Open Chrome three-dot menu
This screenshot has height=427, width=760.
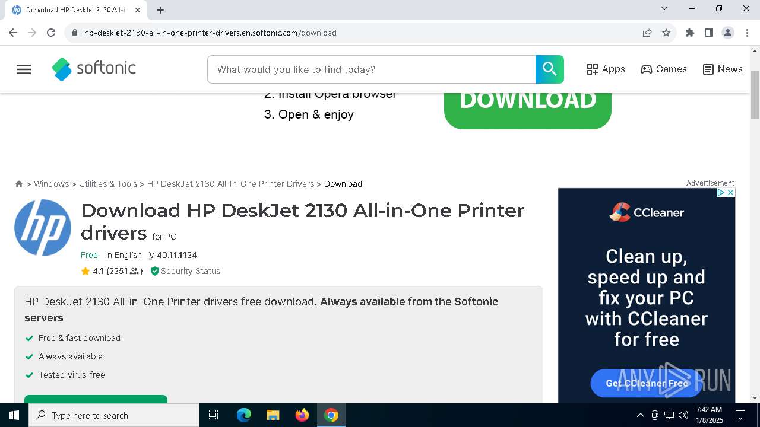point(747,33)
